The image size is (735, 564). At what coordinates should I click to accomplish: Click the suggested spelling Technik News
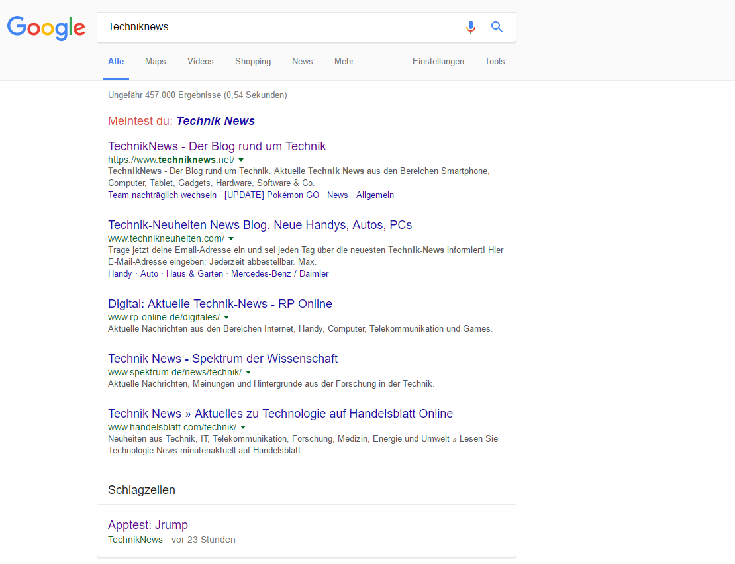pos(216,121)
